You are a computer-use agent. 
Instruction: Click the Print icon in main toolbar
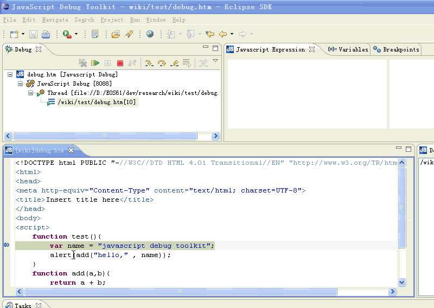pos(46,34)
